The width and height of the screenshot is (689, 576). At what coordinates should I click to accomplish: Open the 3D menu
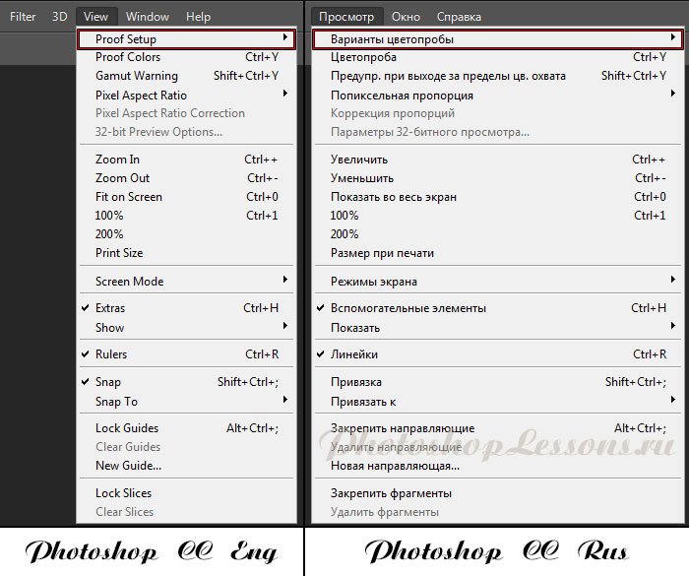click(x=60, y=17)
